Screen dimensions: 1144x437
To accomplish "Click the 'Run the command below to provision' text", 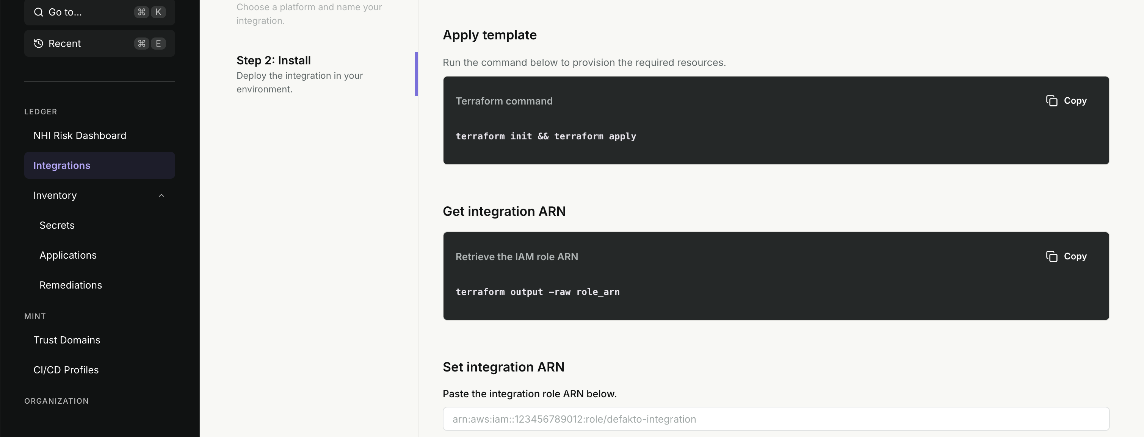I will [584, 62].
